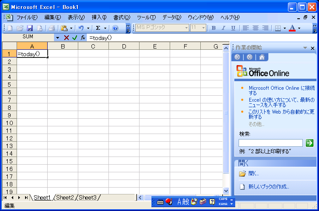Image resolution: width=319 pixels, height=211 pixels.
Task: Click the IME dictionary tool icon
Action: click(x=203, y=202)
